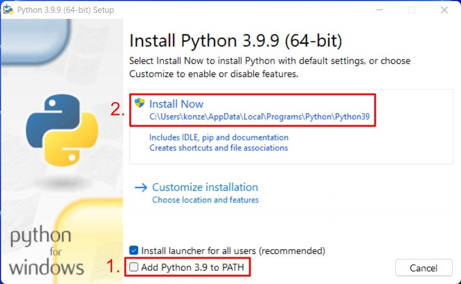
Task: Click the 'Install launcher for all users' label text
Action: 233,251
